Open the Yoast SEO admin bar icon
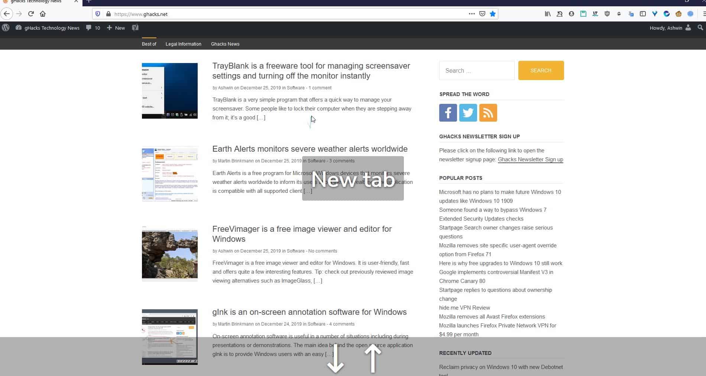706x376 pixels. pyautogui.click(x=135, y=28)
